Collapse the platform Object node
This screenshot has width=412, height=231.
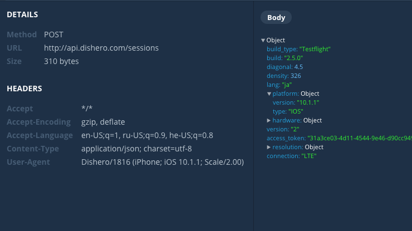tap(269, 94)
